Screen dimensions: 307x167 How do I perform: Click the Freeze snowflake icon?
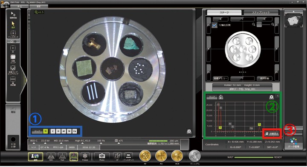[85, 156]
